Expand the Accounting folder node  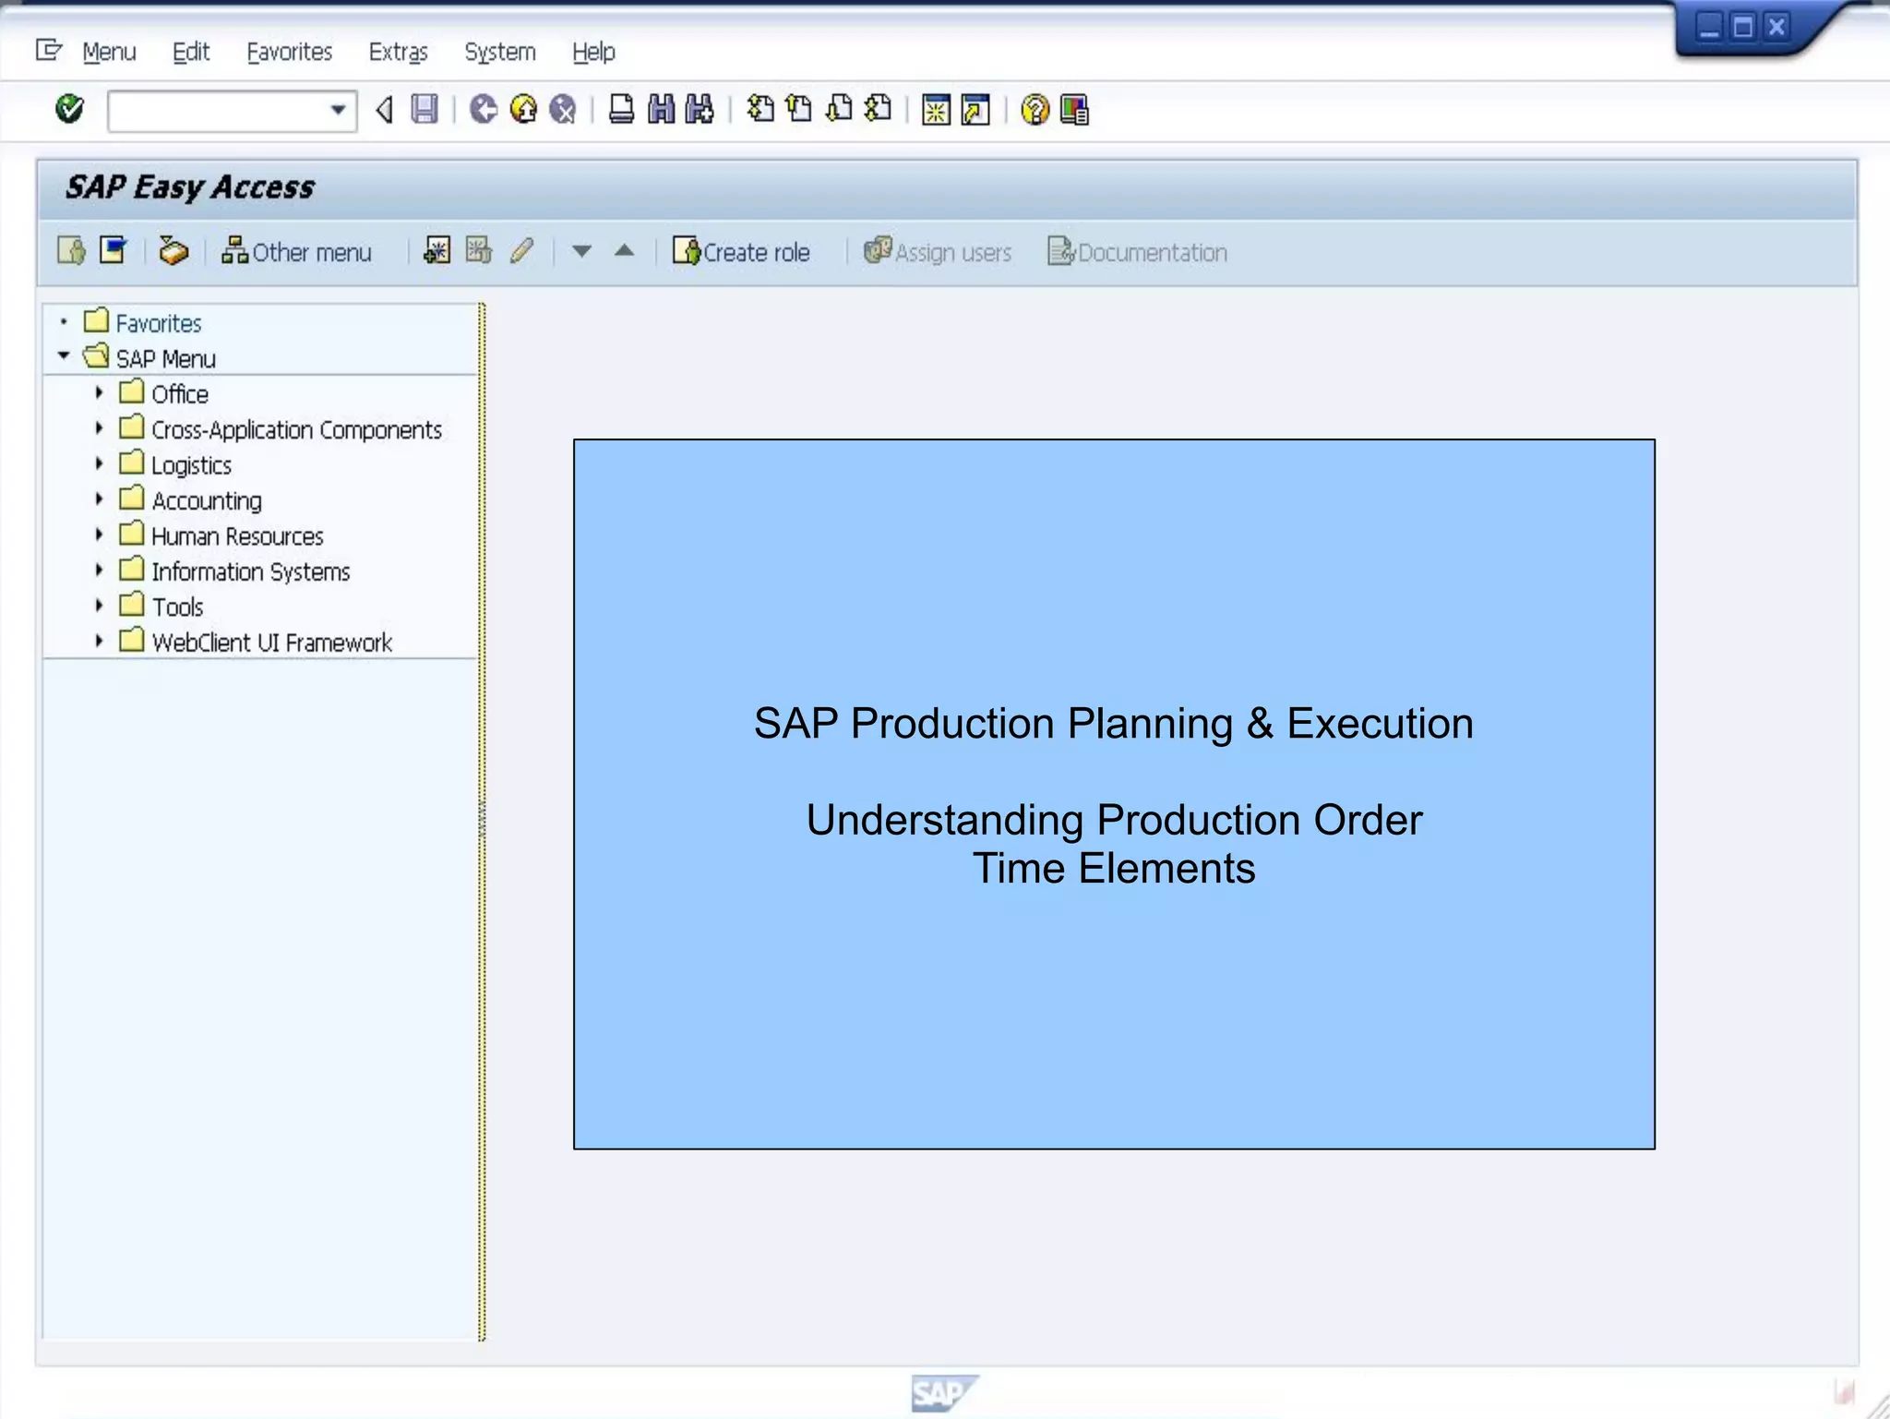coord(100,499)
